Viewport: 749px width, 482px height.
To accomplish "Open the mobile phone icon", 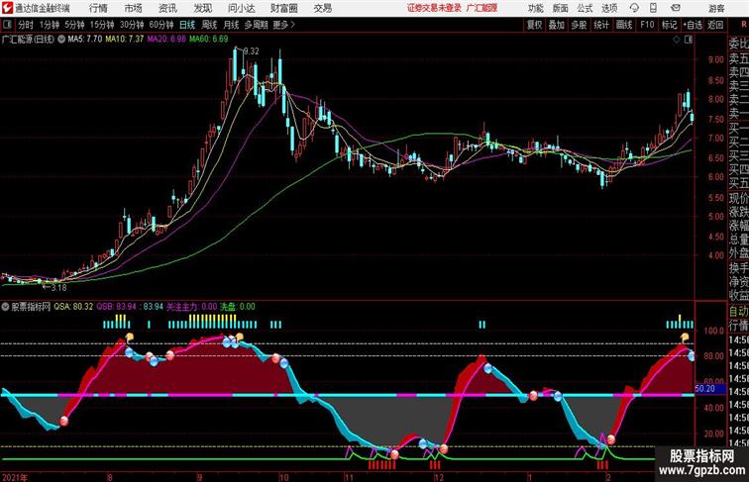I will [653, 8].
